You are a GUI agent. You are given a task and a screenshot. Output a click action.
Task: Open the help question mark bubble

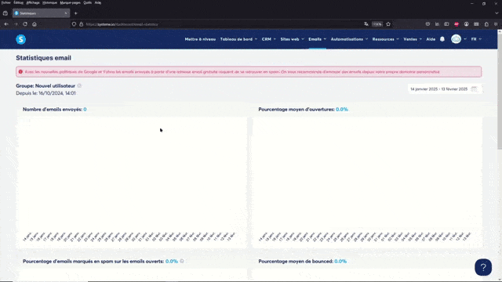483,267
